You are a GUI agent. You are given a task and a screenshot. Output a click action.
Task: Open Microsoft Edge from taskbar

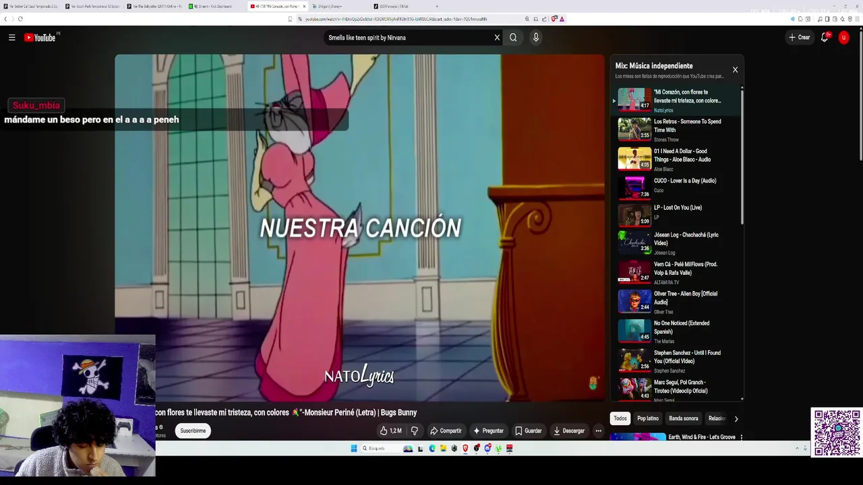(x=432, y=449)
